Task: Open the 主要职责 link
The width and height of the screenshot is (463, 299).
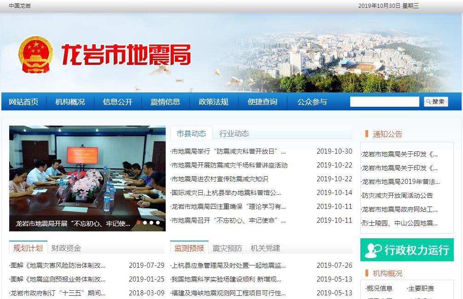Action: click(x=421, y=288)
